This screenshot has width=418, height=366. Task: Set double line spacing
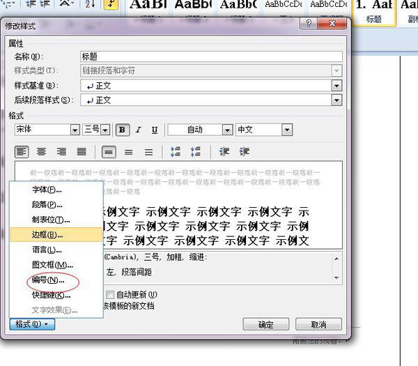tap(149, 152)
